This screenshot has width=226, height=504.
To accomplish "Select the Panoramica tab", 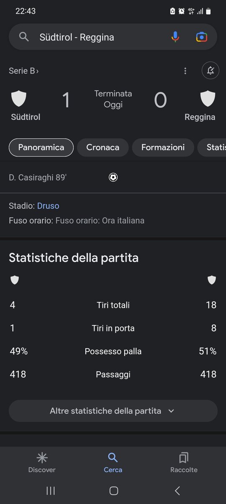I will 41,147.
